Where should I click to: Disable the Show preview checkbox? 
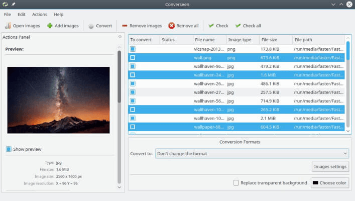tap(9, 149)
